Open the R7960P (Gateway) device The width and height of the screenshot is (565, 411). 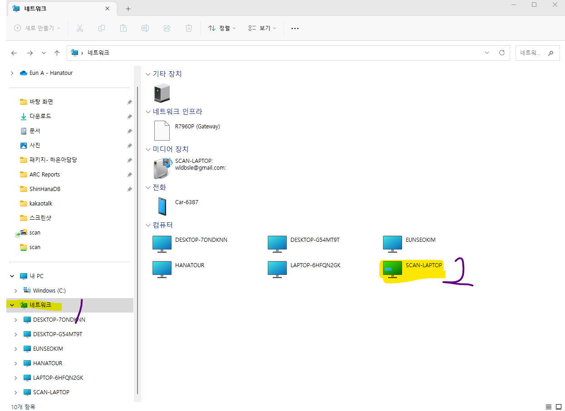coord(162,131)
